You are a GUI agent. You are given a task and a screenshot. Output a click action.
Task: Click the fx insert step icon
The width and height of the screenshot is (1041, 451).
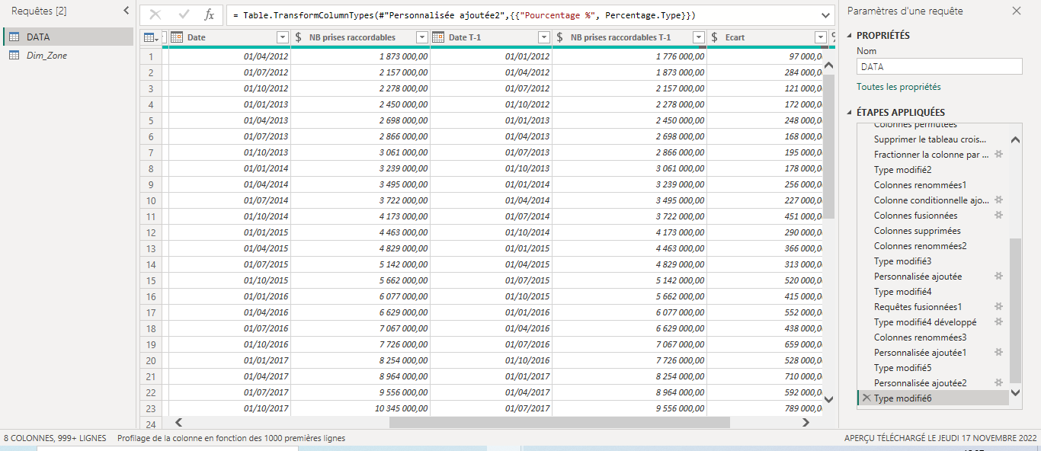tap(209, 15)
